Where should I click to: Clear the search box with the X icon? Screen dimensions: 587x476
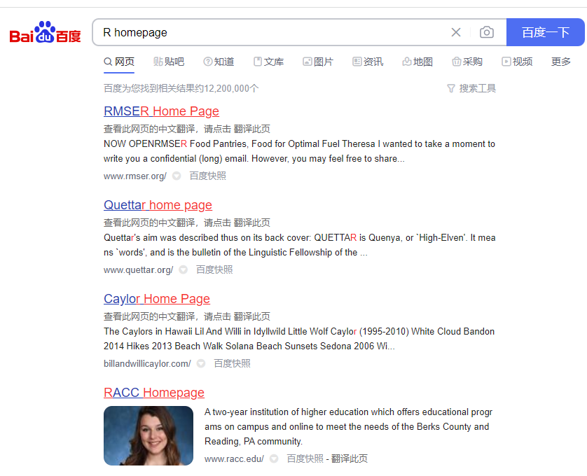(x=455, y=32)
